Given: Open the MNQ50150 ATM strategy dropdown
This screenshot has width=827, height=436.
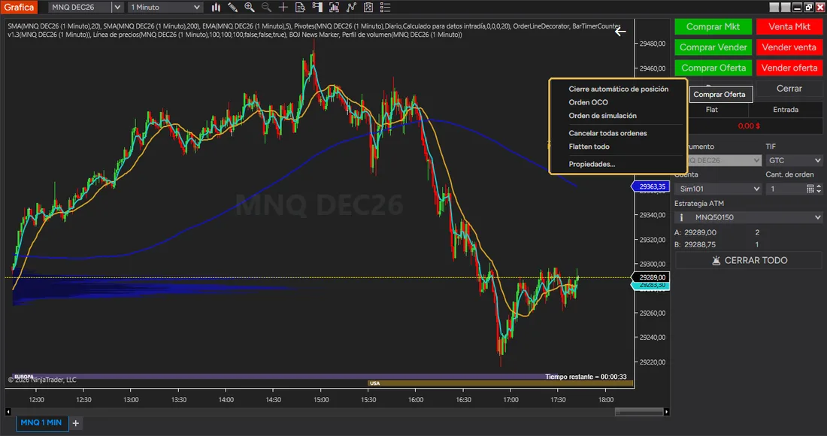Looking at the screenshot, I should [749, 217].
